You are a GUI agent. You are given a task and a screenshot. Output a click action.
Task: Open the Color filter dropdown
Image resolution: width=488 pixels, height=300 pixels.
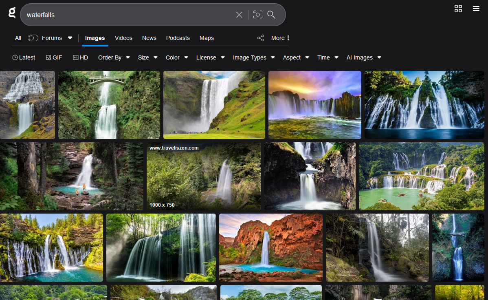point(176,57)
